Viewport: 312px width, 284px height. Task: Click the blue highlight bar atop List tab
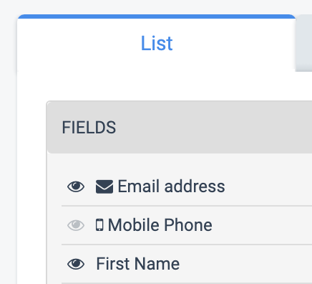click(x=157, y=16)
